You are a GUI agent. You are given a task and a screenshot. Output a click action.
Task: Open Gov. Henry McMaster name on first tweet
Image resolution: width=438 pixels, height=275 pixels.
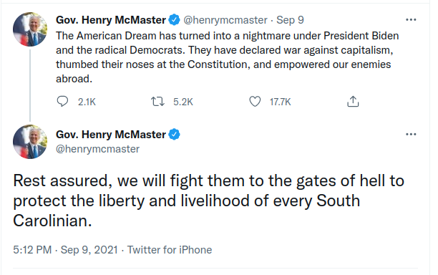point(111,20)
